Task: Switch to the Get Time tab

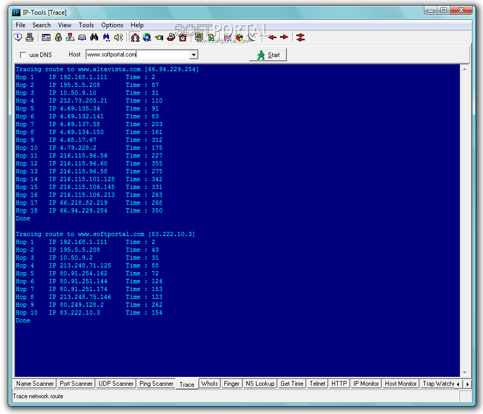Action: click(292, 384)
